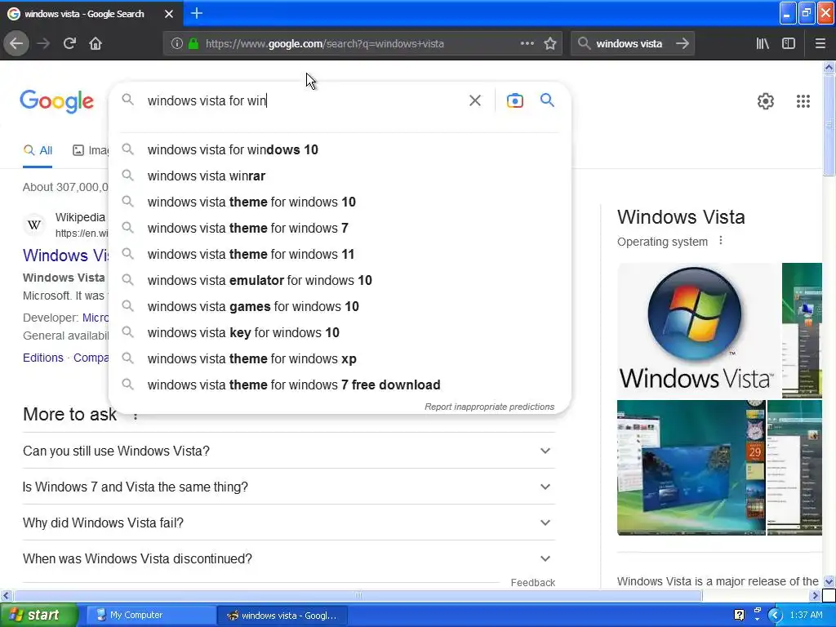836x627 pixels.
Task: Open a new tab with the plus button
Action: (197, 13)
